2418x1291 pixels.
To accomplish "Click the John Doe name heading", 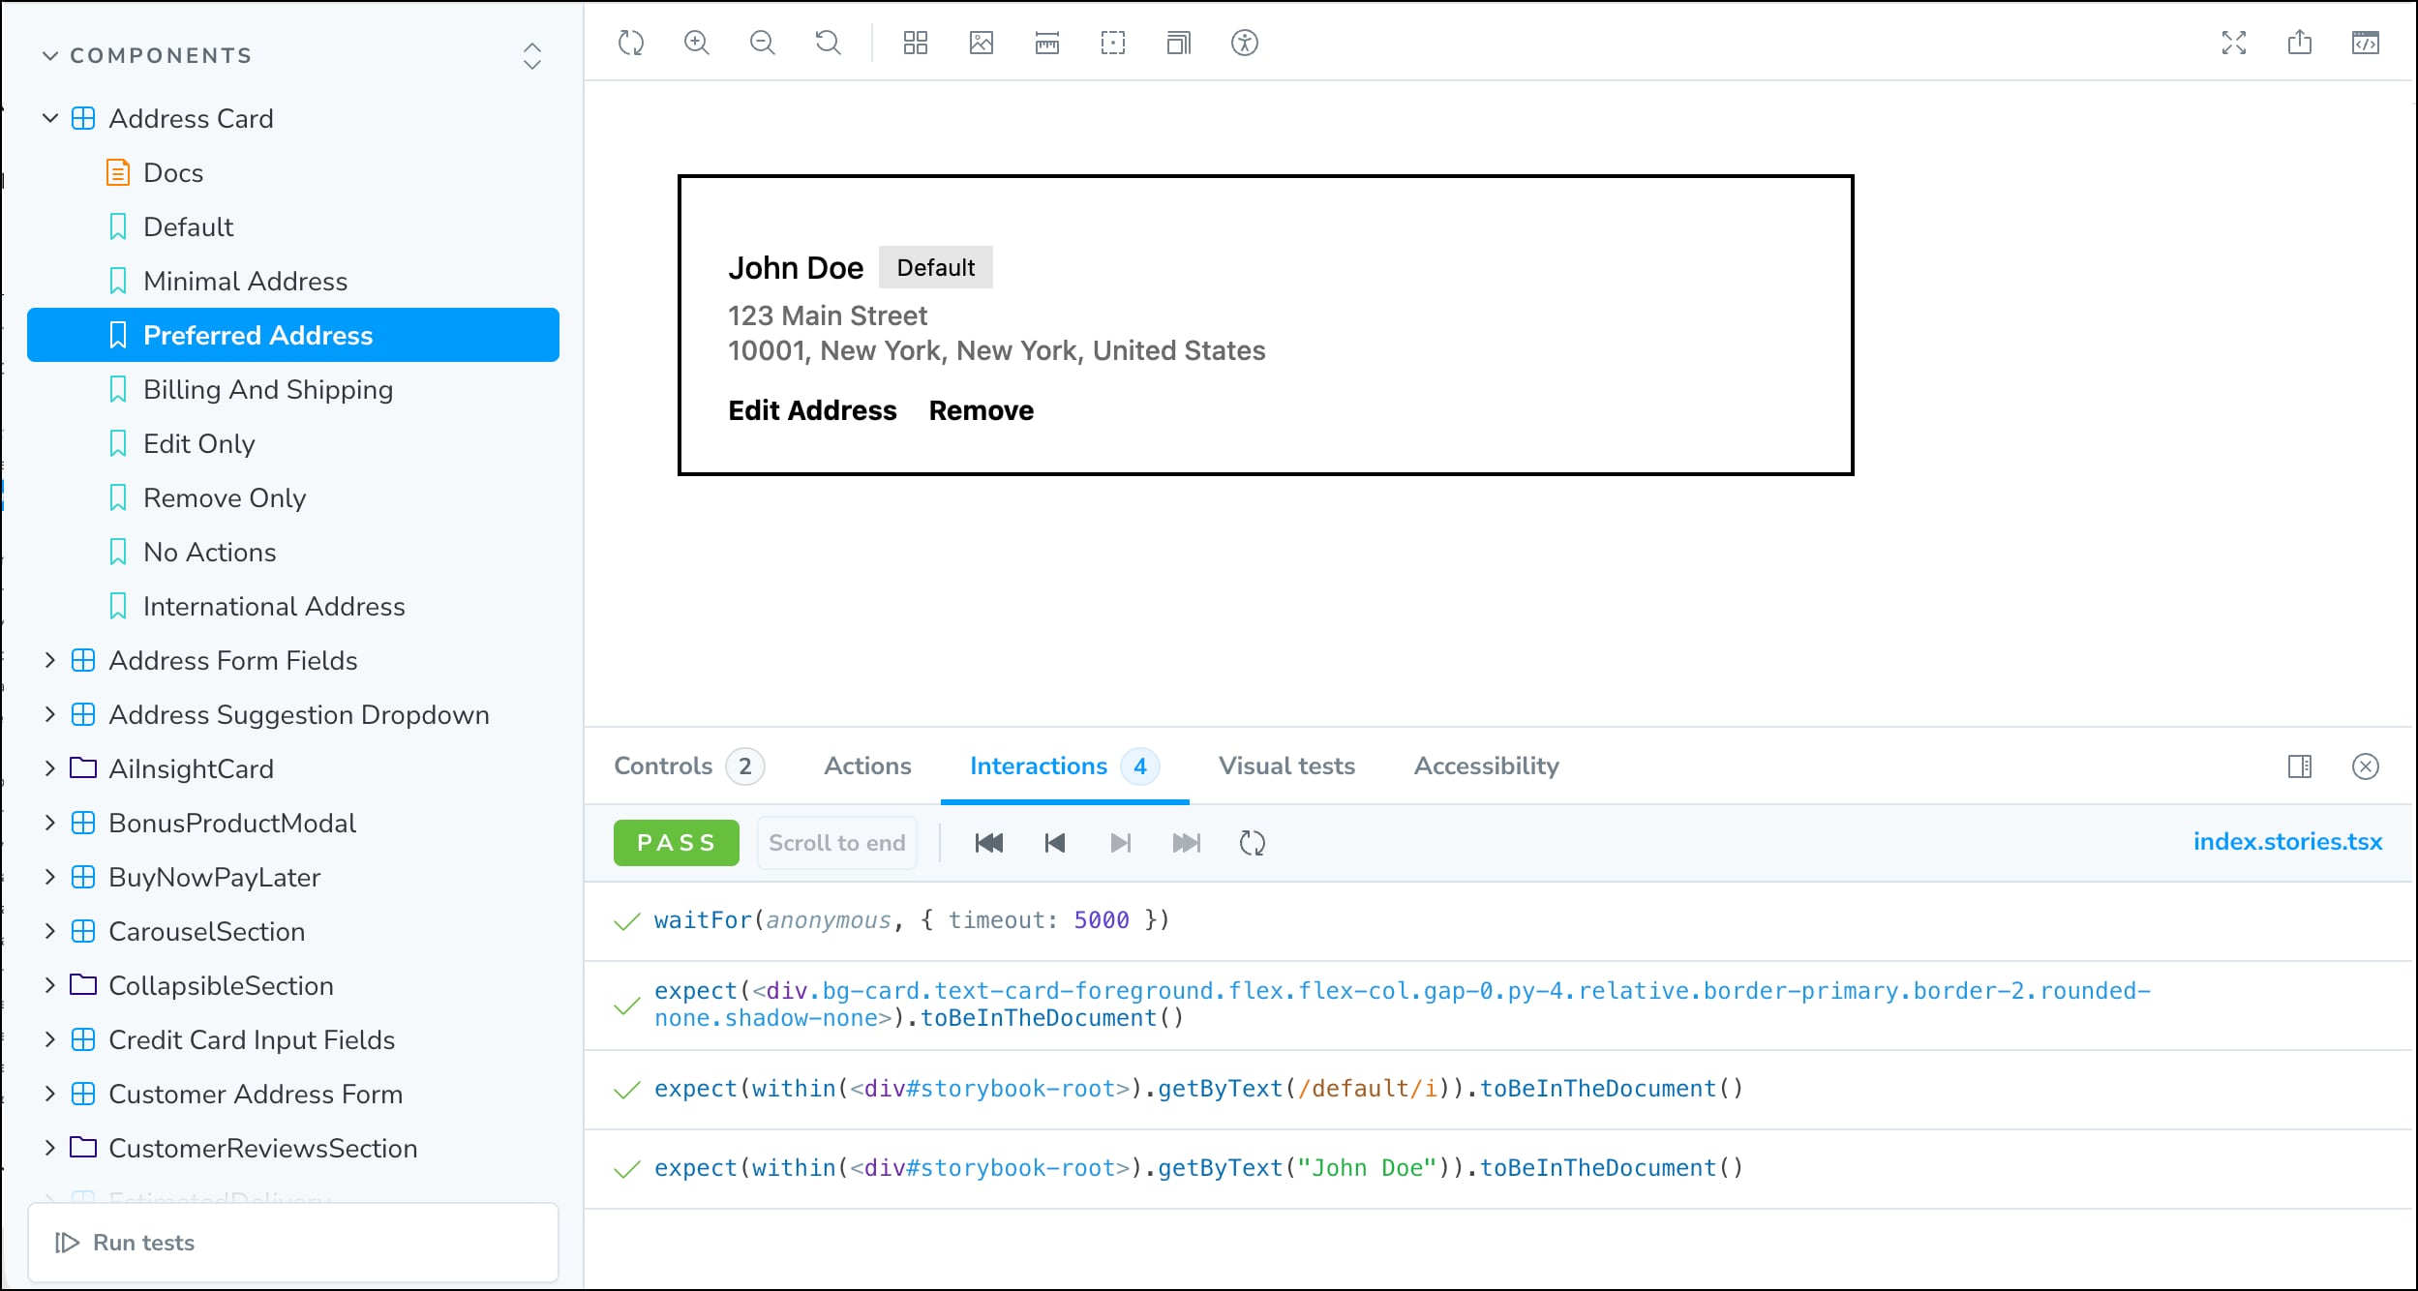I will 796,268.
